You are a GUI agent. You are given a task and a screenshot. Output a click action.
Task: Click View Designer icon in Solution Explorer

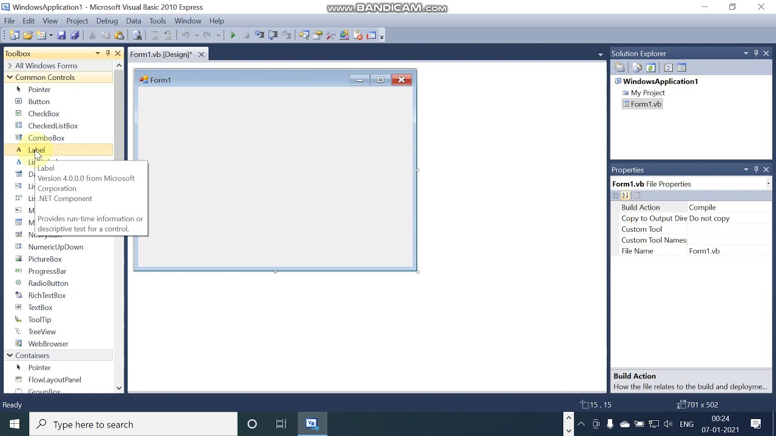tap(681, 68)
